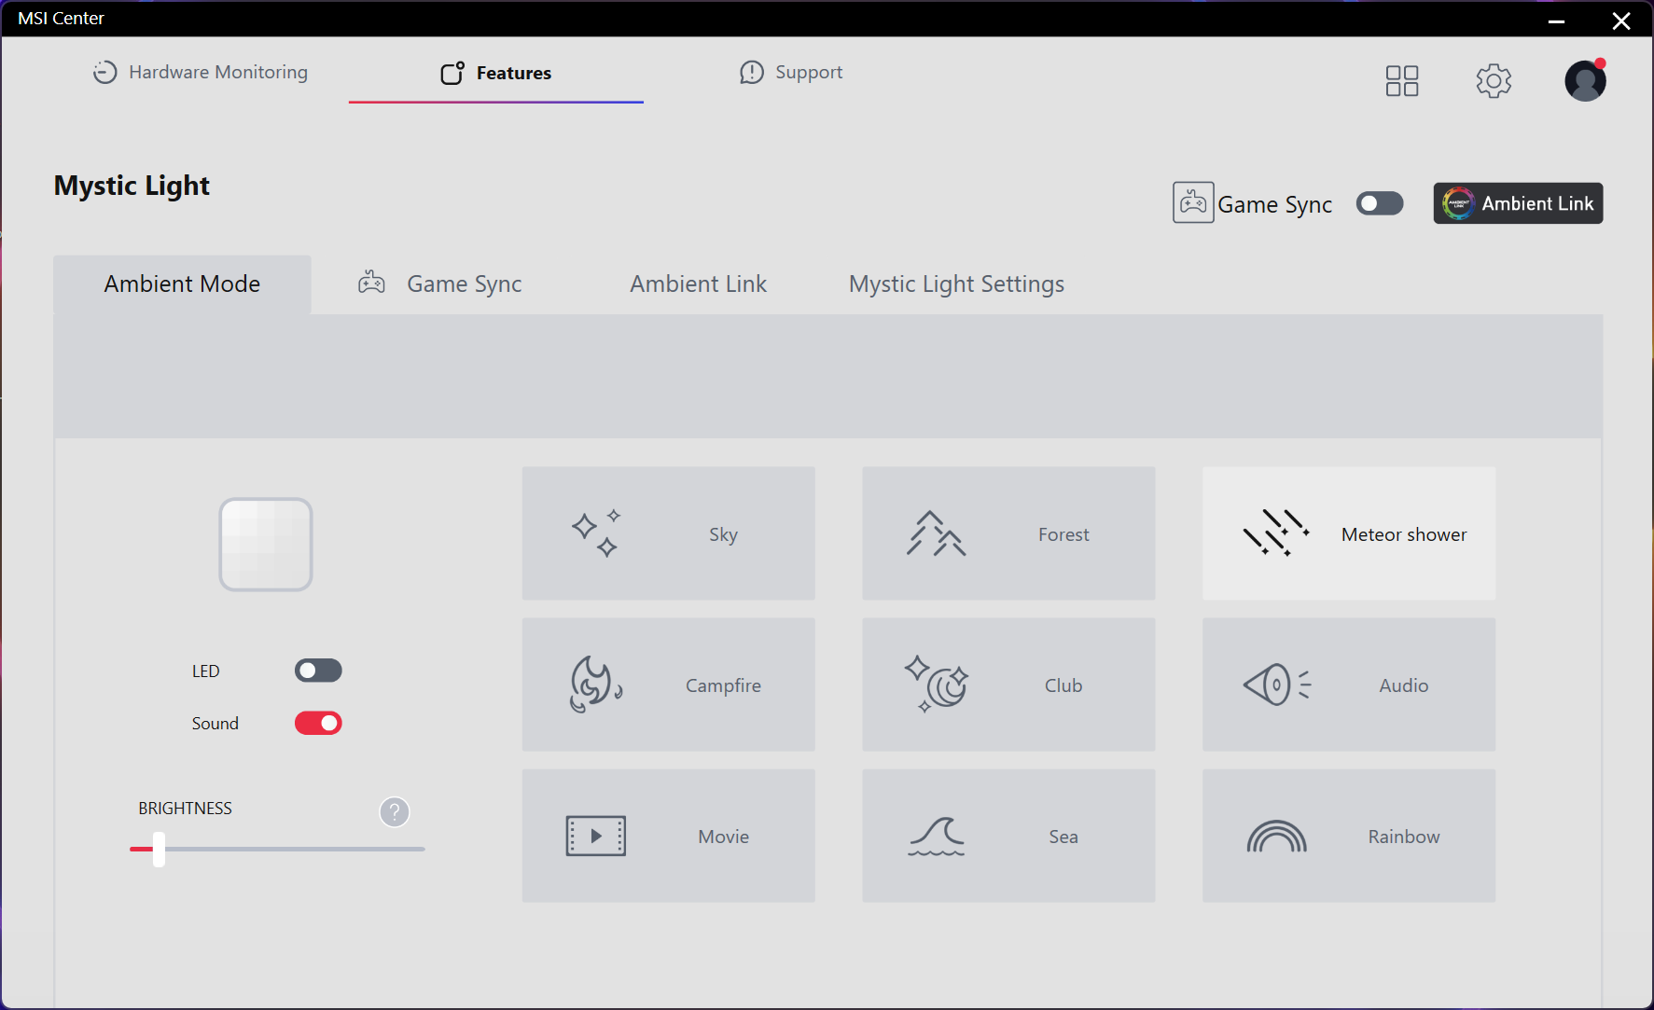Click the Forest label text
The width and height of the screenshot is (1654, 1010).
click(x=1063, y=534)
